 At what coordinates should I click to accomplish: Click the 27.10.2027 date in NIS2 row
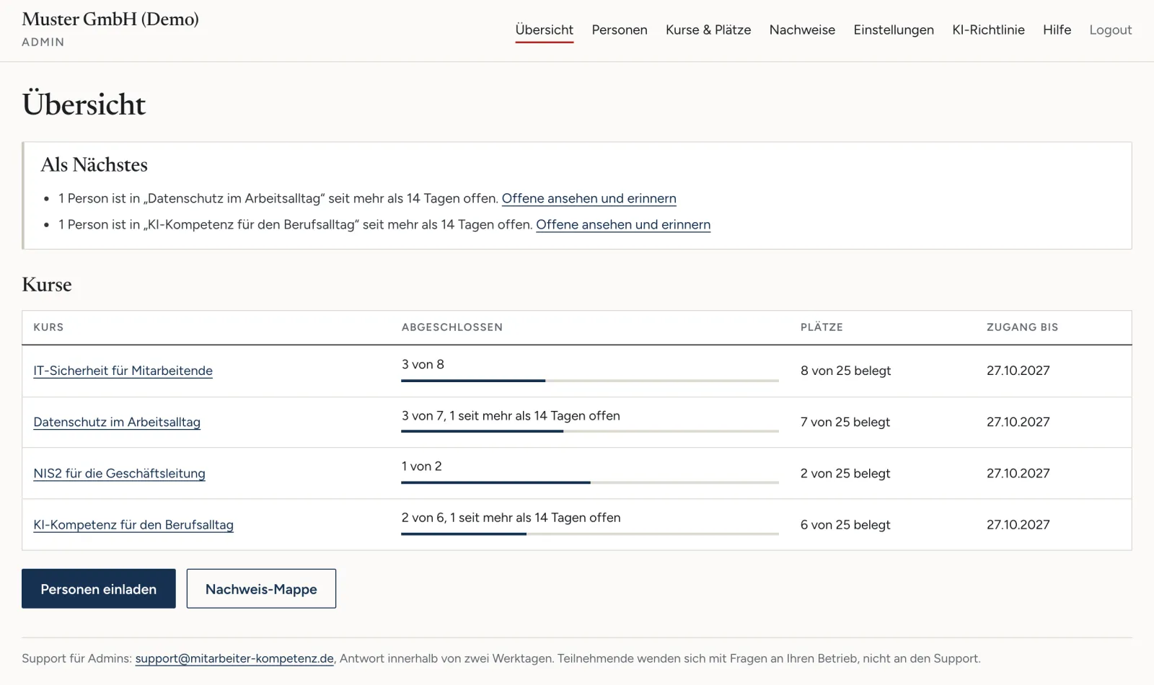[1018, 473]
